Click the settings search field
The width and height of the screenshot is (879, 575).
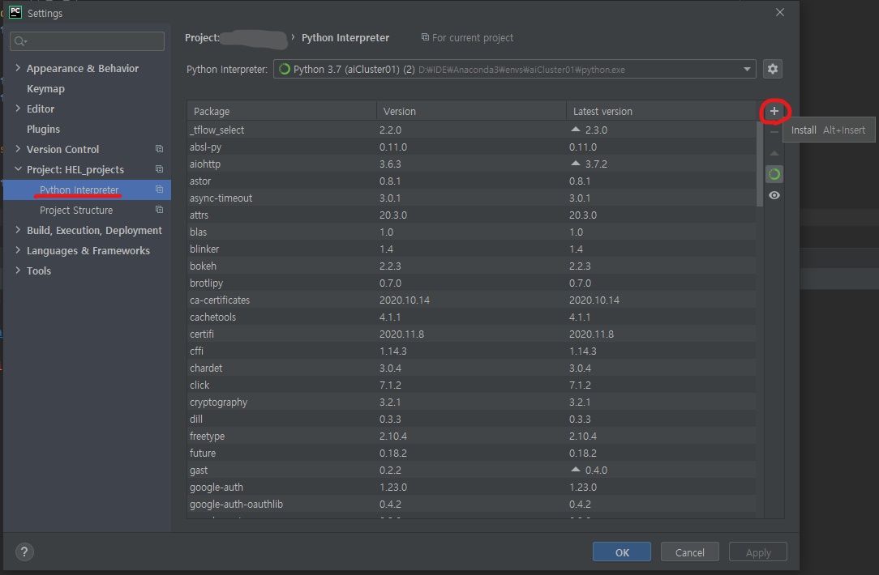(87, 40)
